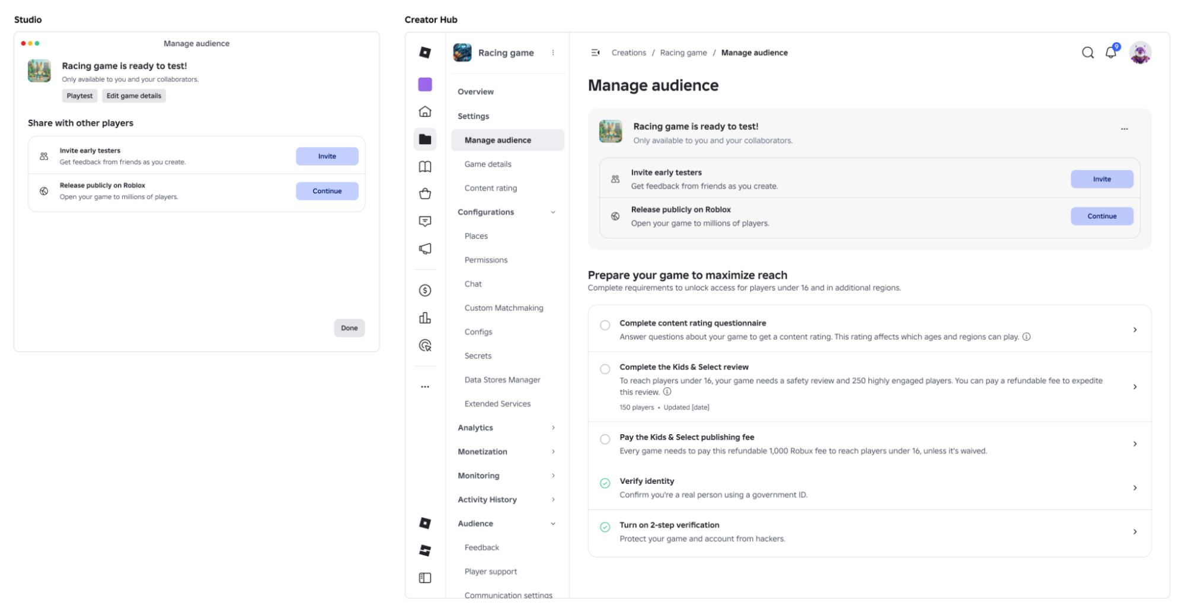This screenshot has height=615, width=1185.
Task: Select the circle for publishing fee step
Action: pos(605,439)
